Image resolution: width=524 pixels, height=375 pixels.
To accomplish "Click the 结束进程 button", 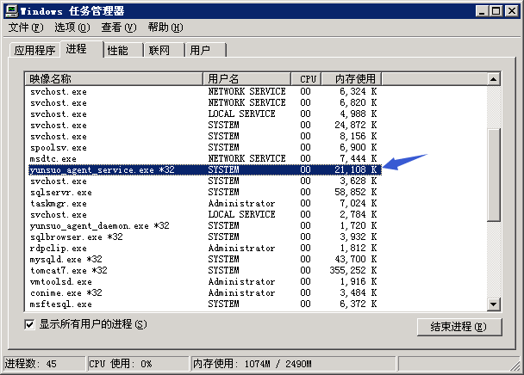I will tap(458, 327).
